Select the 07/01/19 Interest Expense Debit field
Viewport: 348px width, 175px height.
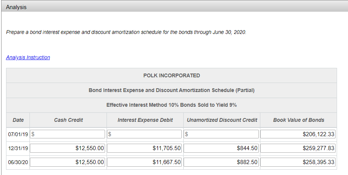(x=144, y=134)
